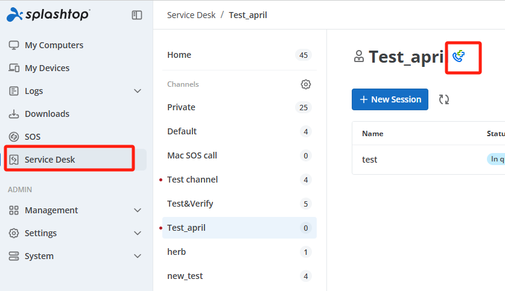Click the ADMIN section label
505x291 pixels.
tap(20, 190)
